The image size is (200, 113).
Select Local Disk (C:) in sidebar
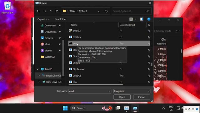pyautogui.click(x=53, y=76)
